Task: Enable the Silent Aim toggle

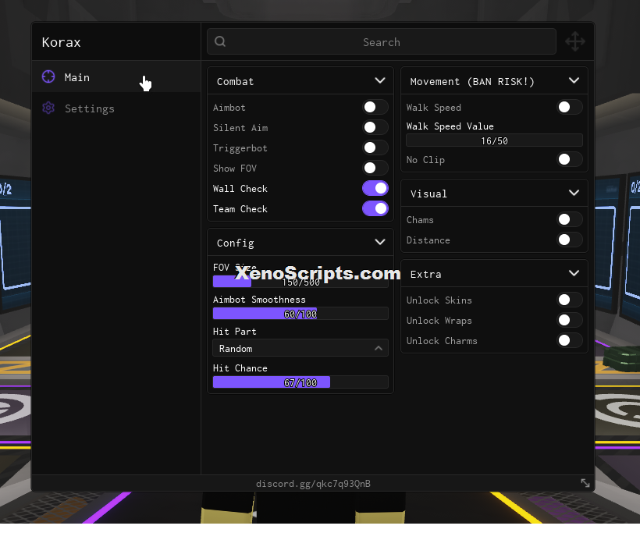Action: (375, 127)
